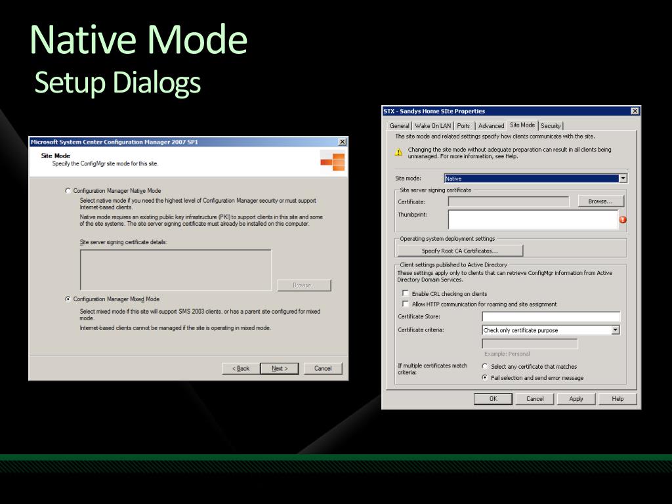Click the red error icon beside Thumbprint
This screenshot has height=504, width=672.
point(623,219)
